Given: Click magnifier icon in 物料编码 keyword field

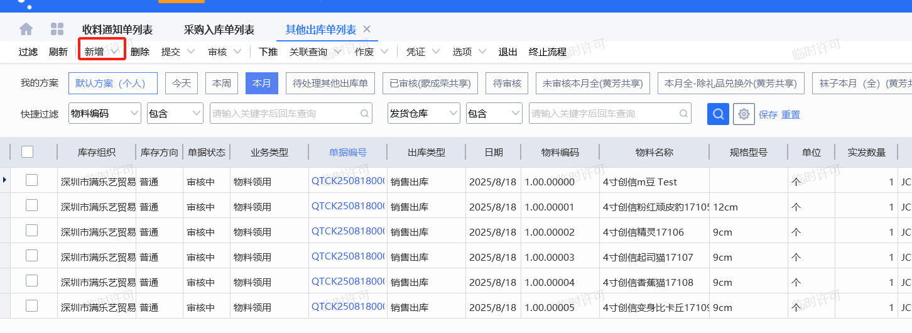Looking at the screenshot, I should pyautogui.click(x=364, y=114).
